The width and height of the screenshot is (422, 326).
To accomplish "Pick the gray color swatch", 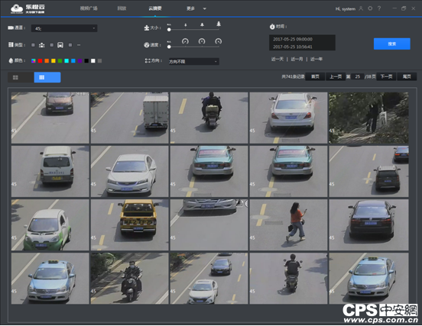I will pos(100,61).
